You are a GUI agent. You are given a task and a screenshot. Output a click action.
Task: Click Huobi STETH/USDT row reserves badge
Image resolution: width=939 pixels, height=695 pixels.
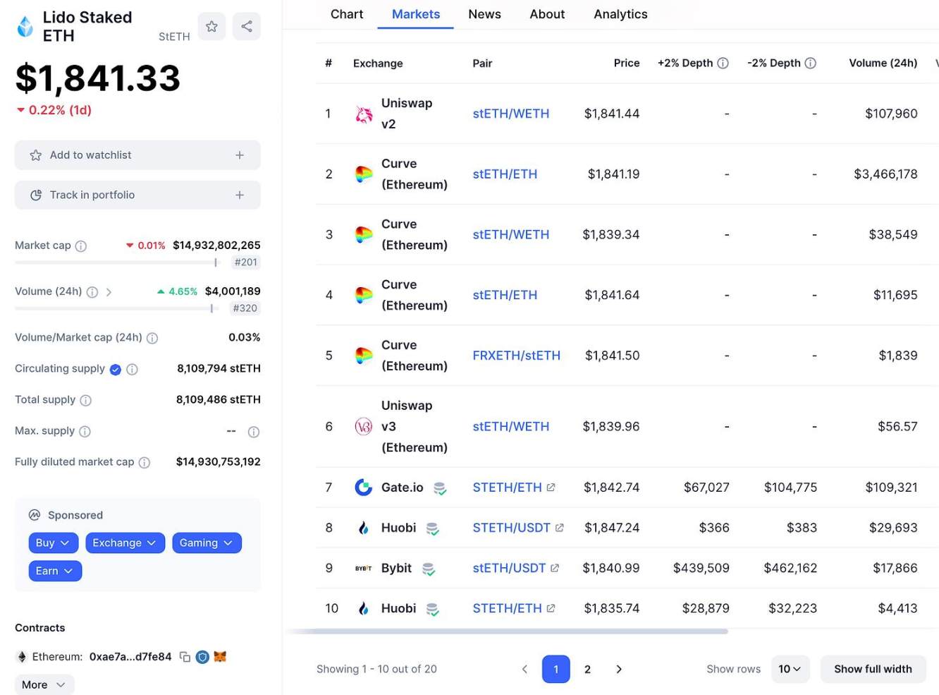(433, 528)
